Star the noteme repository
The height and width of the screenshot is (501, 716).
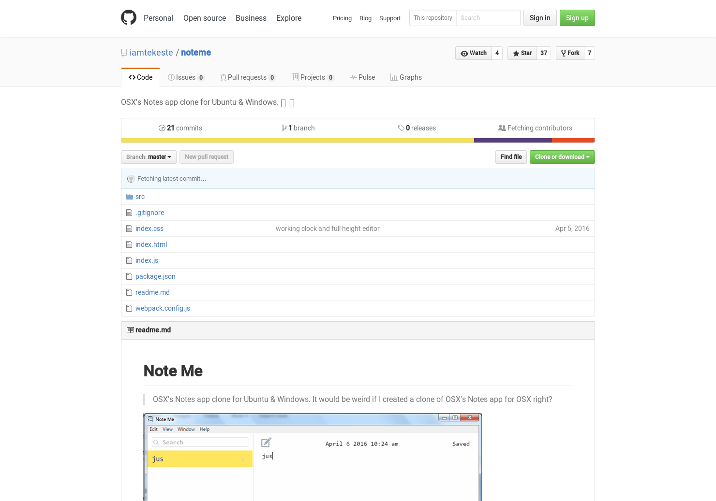[x=522, y=53]
